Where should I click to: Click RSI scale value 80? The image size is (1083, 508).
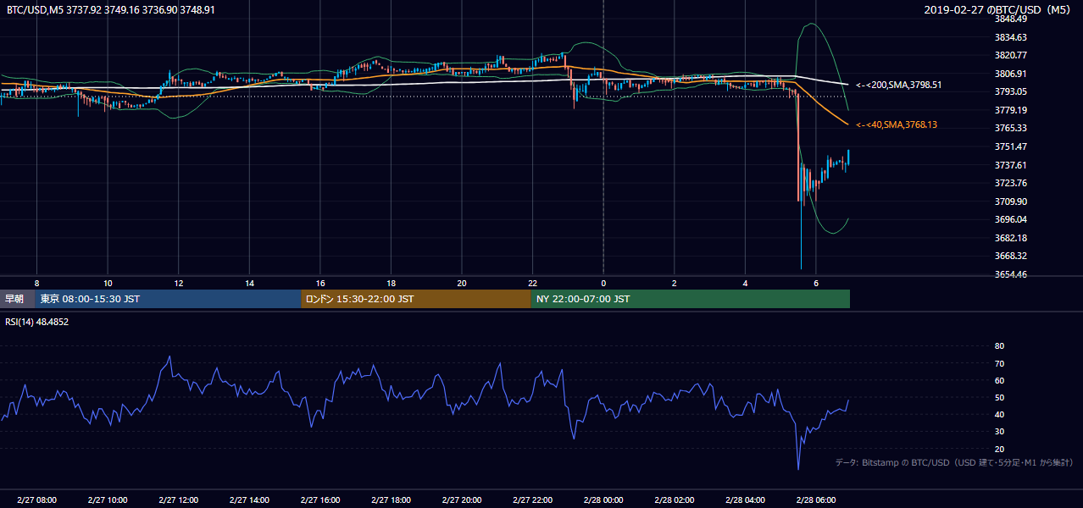[999, 346]
